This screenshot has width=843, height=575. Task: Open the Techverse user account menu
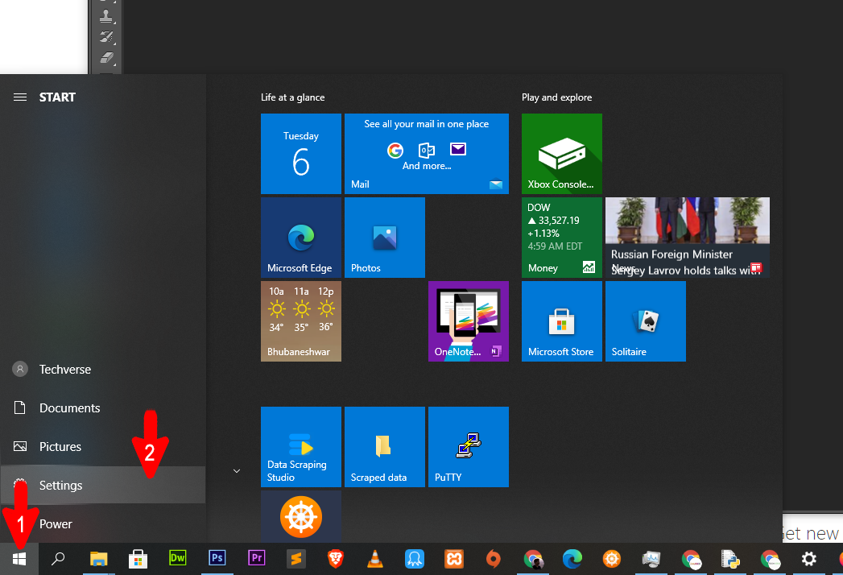[x=103, y=370]
